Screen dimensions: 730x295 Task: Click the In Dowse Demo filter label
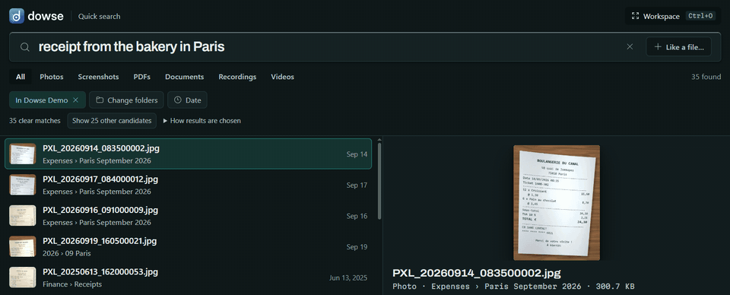point(41,100)
